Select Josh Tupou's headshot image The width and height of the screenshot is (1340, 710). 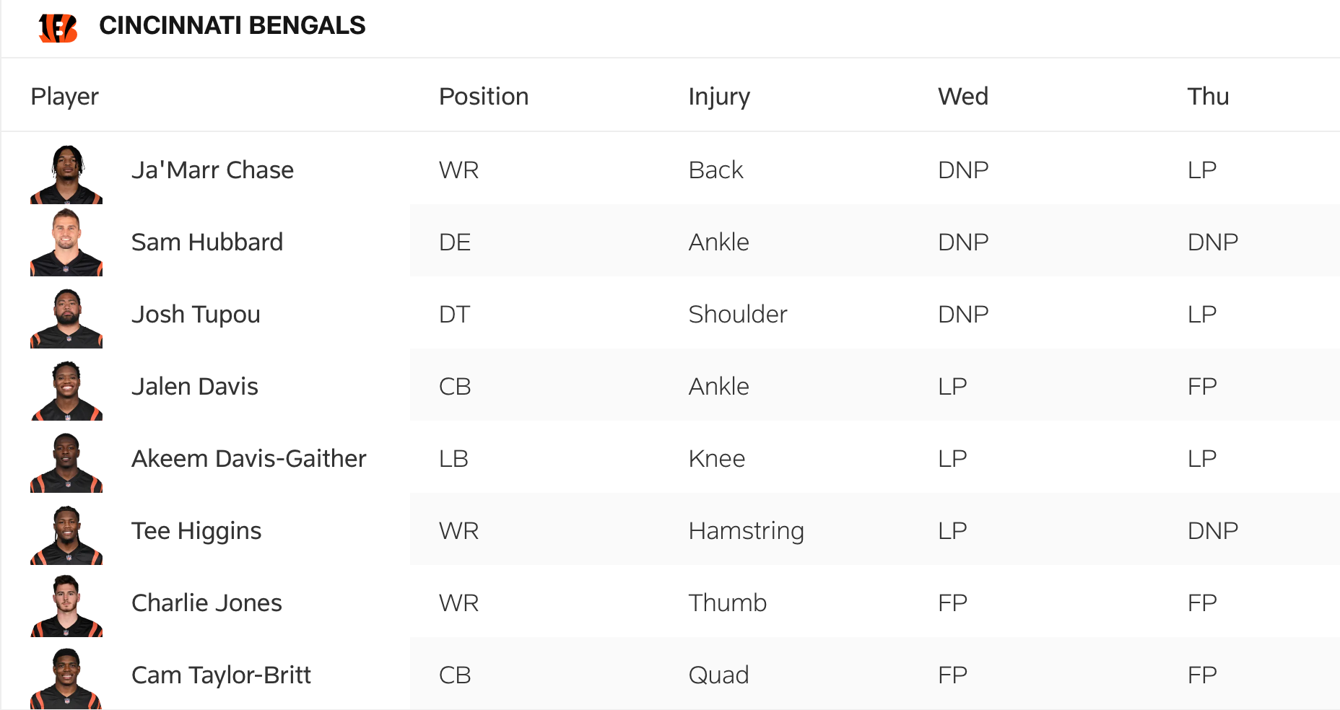click(x=66, y=317)
